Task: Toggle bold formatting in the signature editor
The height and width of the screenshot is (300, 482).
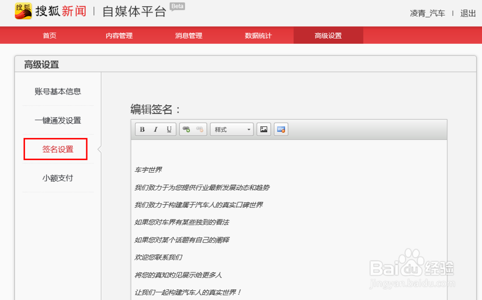Action: [x=142, y=129]
